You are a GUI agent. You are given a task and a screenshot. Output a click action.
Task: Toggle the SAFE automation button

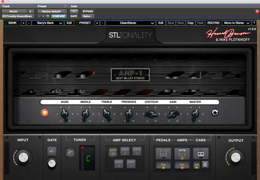(x=74, y=16)
